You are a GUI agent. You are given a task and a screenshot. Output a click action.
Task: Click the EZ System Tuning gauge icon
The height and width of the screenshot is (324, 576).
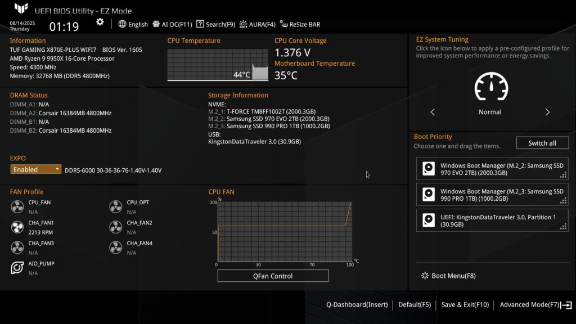491,87
